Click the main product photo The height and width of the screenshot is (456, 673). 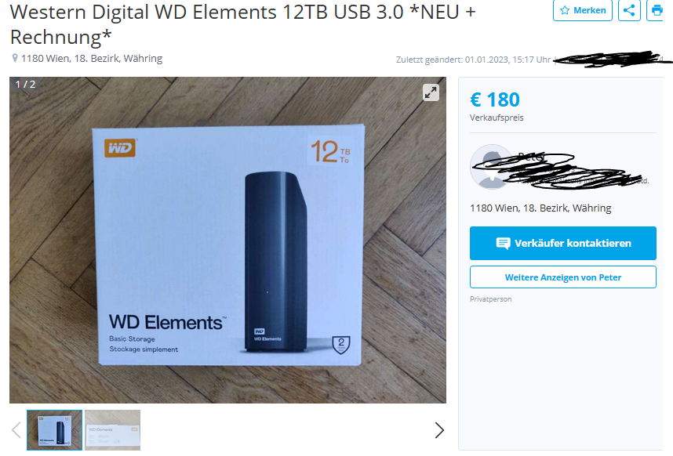tap(228, 240)
